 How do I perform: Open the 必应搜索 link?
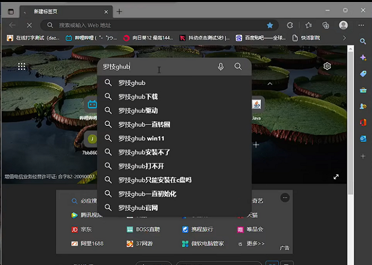[84, 201]
